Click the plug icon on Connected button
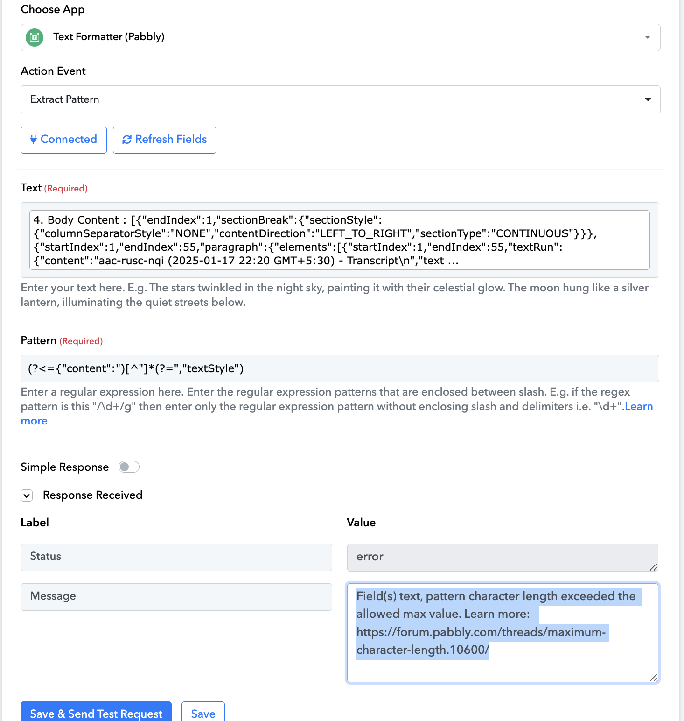The width and height of the screenshot is (684, 721). click(33, 139)
